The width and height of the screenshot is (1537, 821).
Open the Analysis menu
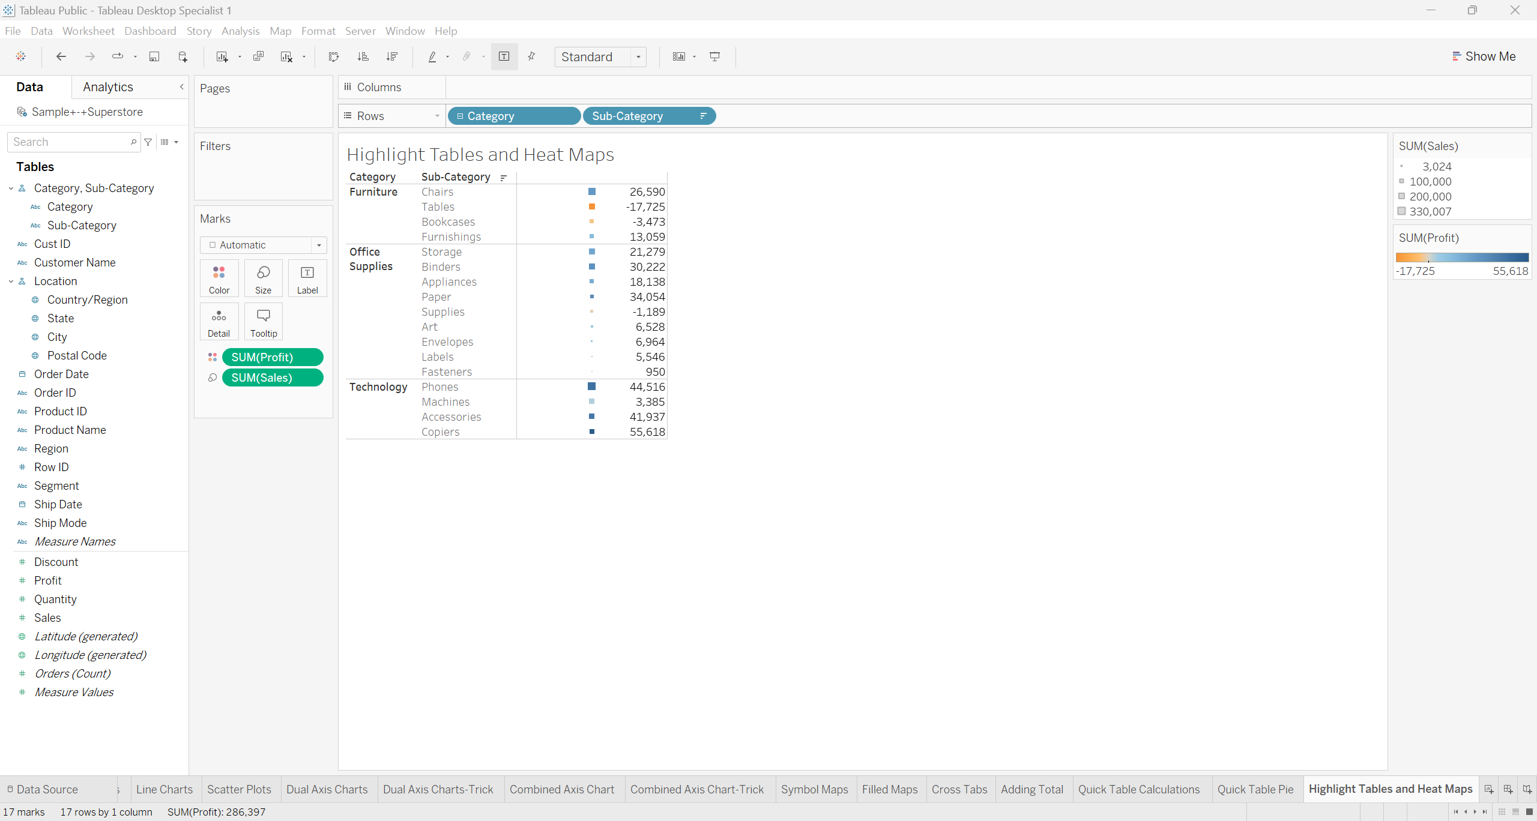pos(240,31)
